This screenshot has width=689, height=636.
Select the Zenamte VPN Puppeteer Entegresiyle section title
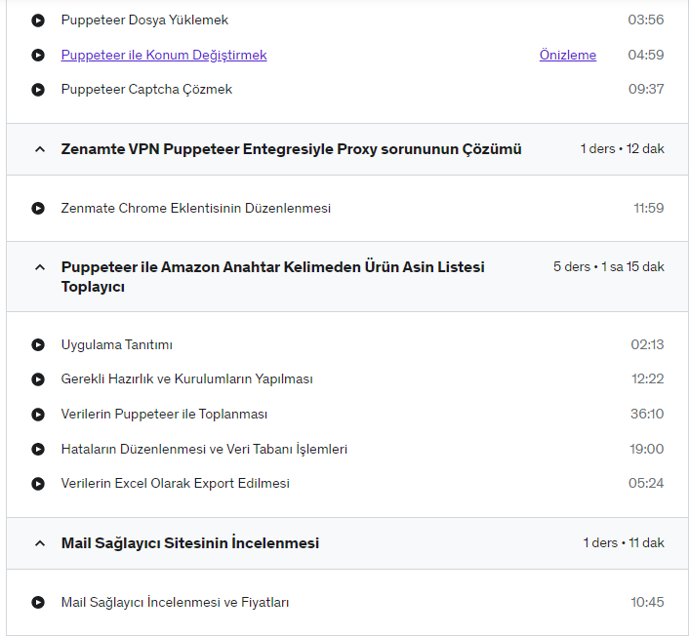(292, 149)
